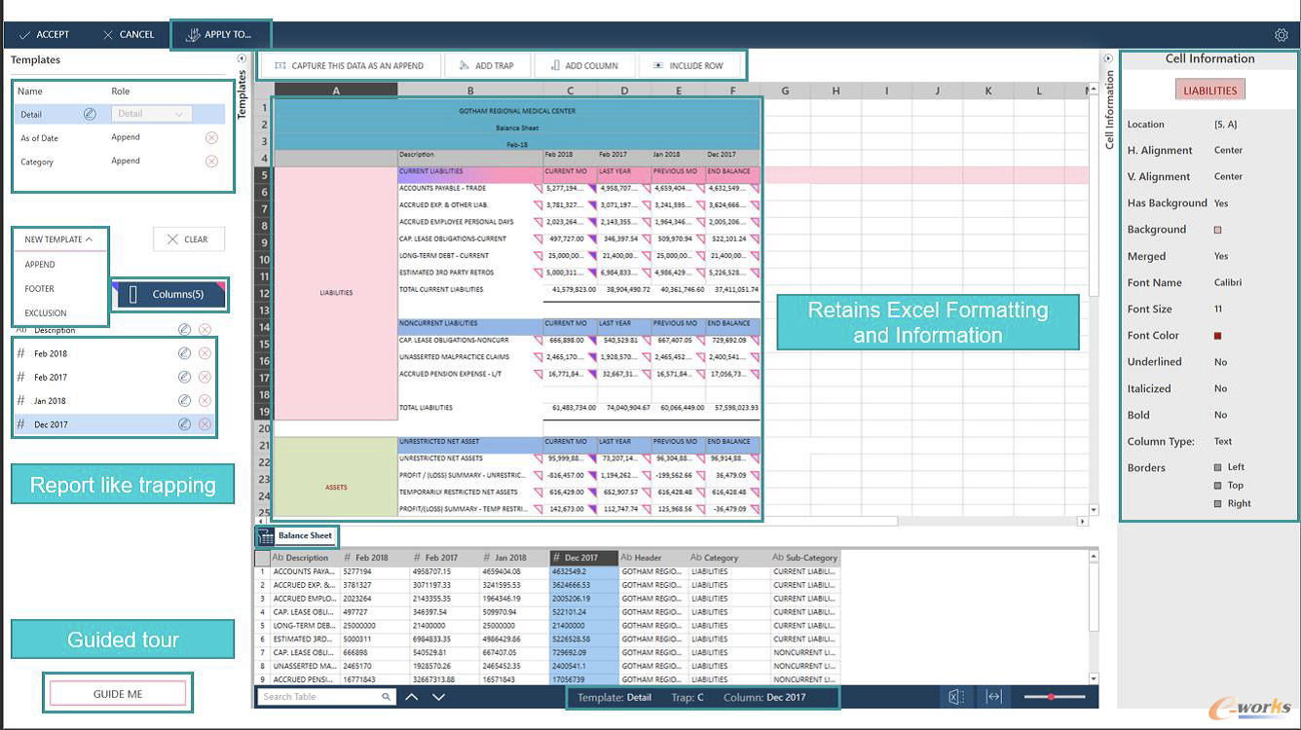Collapse the New Template dropdown
This screenshot has width=1301, height=730.
point(59,239)
